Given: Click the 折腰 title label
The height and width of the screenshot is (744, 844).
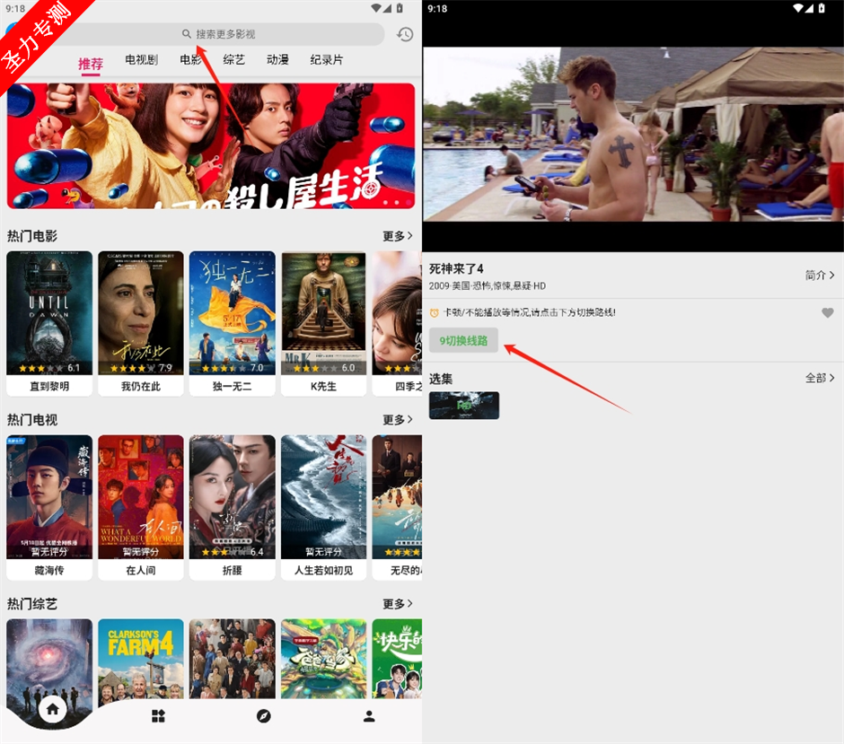Looking at the screenshot, I should click(233, 570).
